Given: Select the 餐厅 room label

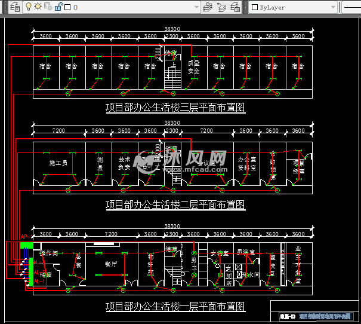Looking at the screenshot, I should point(111,264).
